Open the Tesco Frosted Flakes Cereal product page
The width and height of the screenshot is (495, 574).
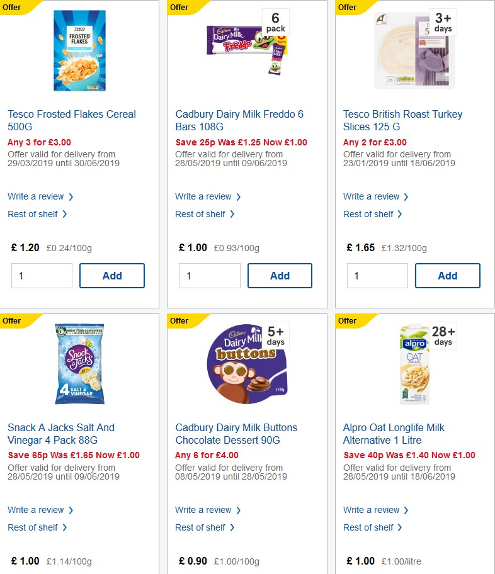71,120
